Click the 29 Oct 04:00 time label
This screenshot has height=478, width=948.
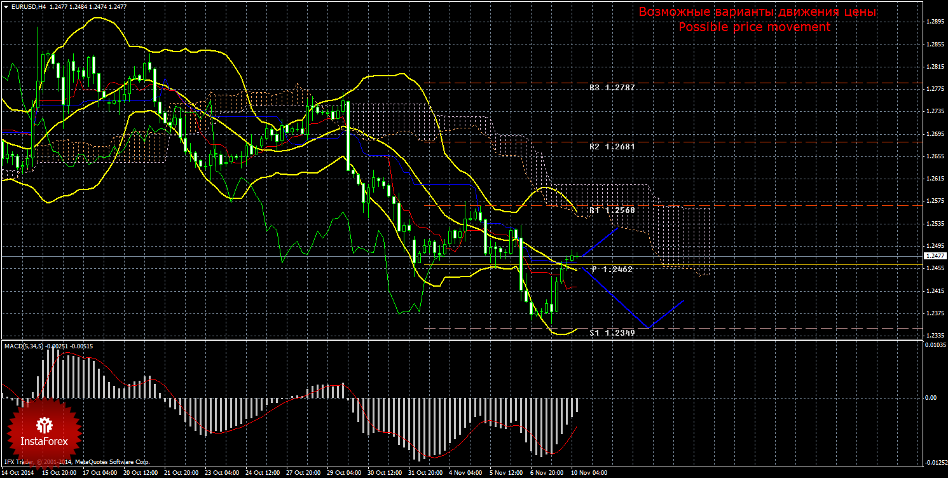(x=345, y=473)
